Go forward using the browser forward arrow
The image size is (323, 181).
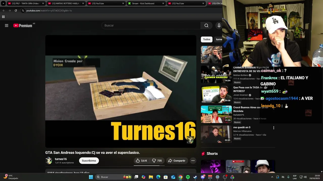(x=10, y=11)
